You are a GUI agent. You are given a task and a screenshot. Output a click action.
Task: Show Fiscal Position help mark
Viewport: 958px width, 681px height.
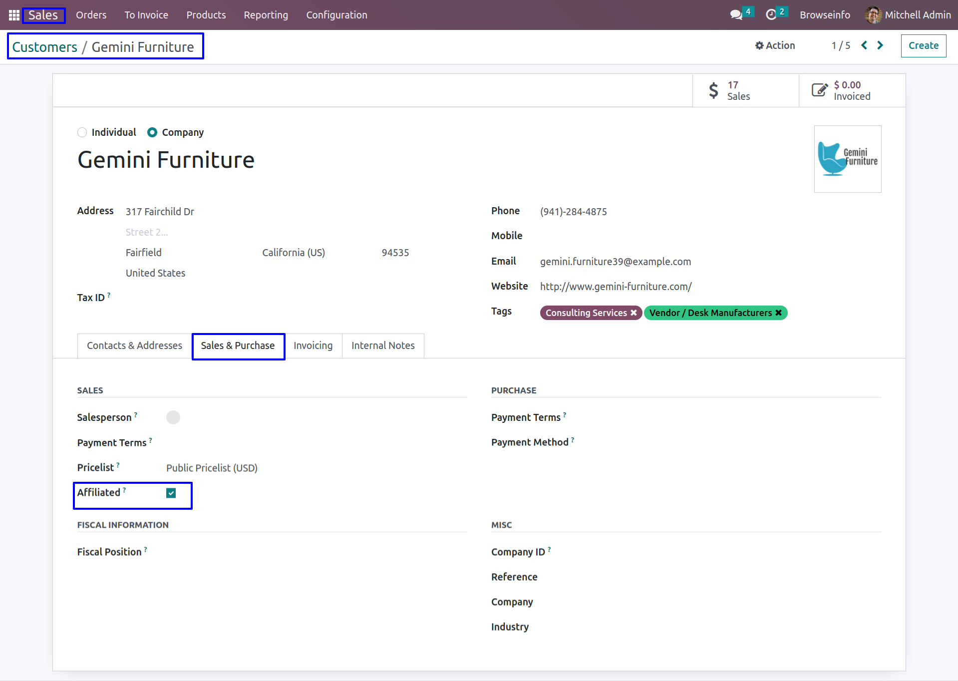pyautogui.click(x=145, y=550)
